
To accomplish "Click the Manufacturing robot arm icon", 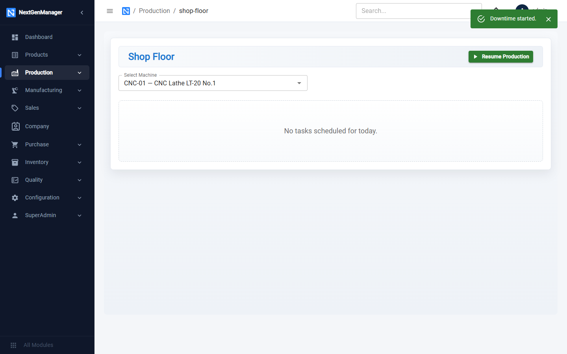I will [15, 90].
